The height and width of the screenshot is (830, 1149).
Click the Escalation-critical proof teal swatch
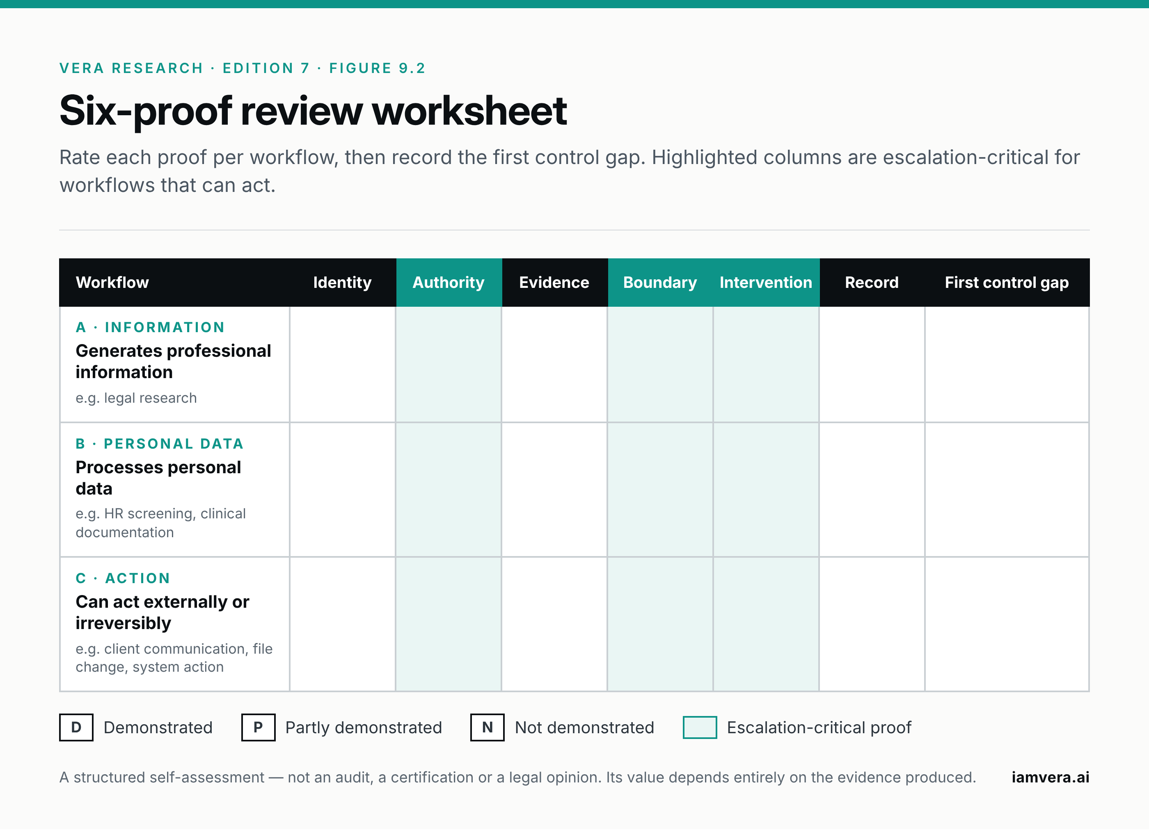(700, 727)
